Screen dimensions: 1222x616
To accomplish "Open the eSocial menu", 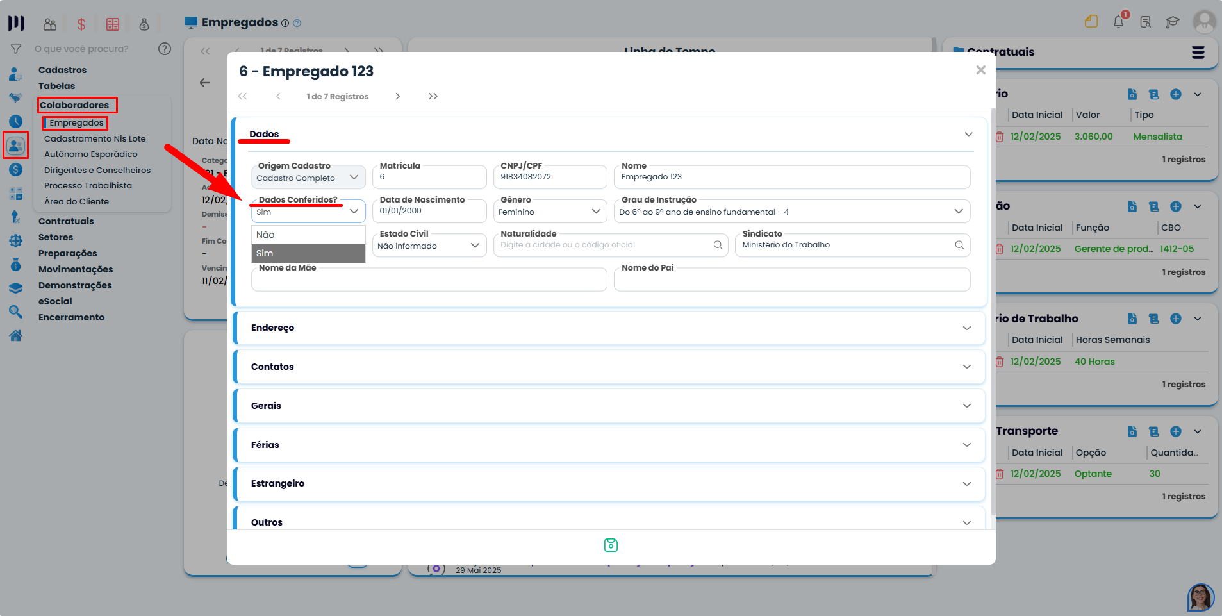I will [55, 301].
